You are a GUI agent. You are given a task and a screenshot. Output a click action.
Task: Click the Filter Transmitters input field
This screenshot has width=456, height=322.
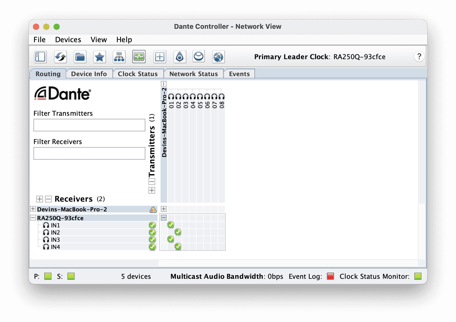pyautogui.click(x=89, y=125)
